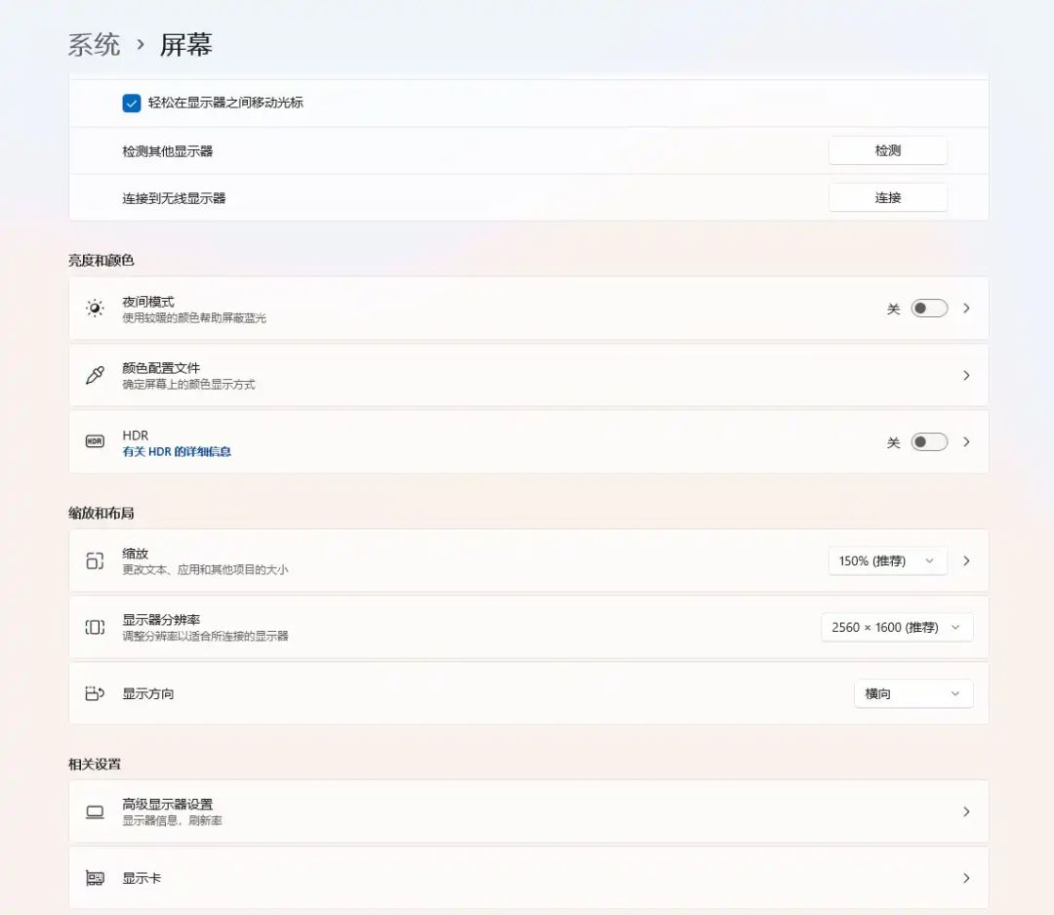This screenshot has width=1054, height=915.
Task: Click the 颜色配置文件 label text
Action: [x=161, y=368]
